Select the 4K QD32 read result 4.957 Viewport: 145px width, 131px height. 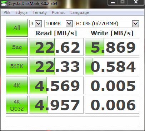(x=56, y=105)
